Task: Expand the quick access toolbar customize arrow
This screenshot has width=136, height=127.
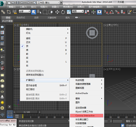Action: pos(61,3)
